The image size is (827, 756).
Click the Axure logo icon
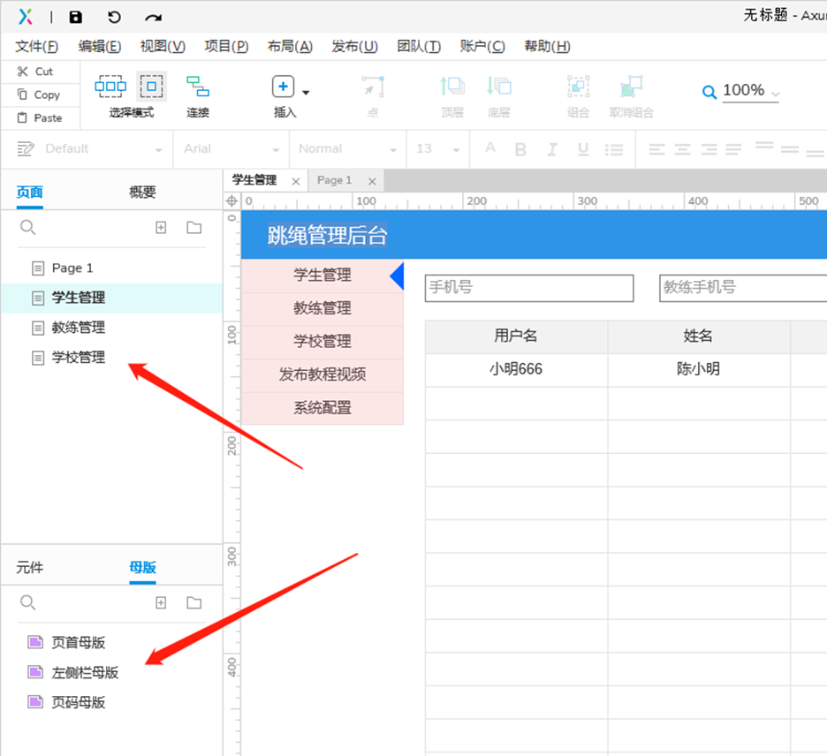click(x=26, y=17)
